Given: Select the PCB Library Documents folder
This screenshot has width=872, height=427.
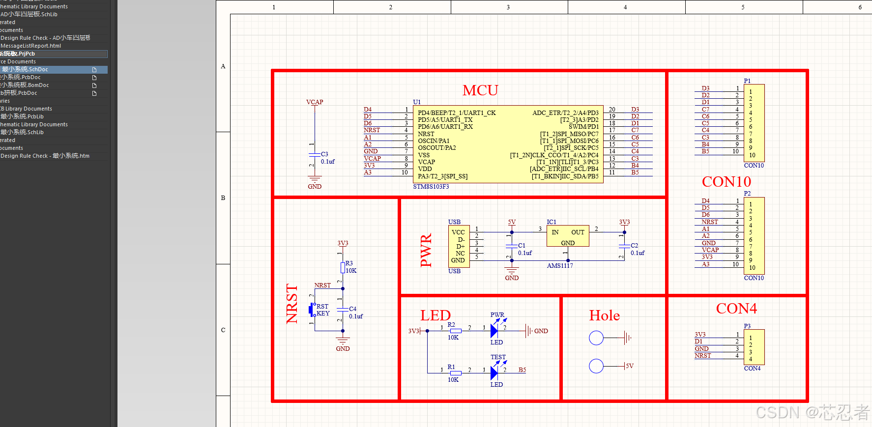Looking at the screenshot, I should click(x=26, y=109).
